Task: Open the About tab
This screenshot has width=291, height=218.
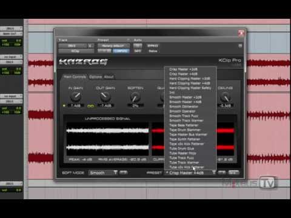Action: pyautogui.click(x=109, y=77)
